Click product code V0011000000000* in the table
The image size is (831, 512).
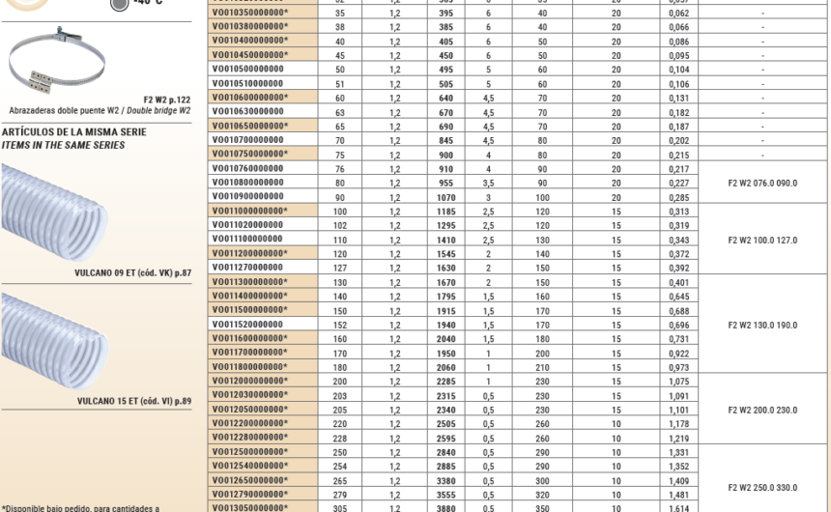point(249,211)
